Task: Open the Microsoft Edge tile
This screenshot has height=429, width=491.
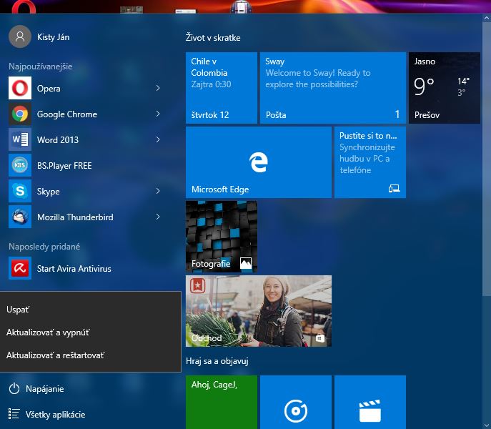Action: (x=258, y=162)
